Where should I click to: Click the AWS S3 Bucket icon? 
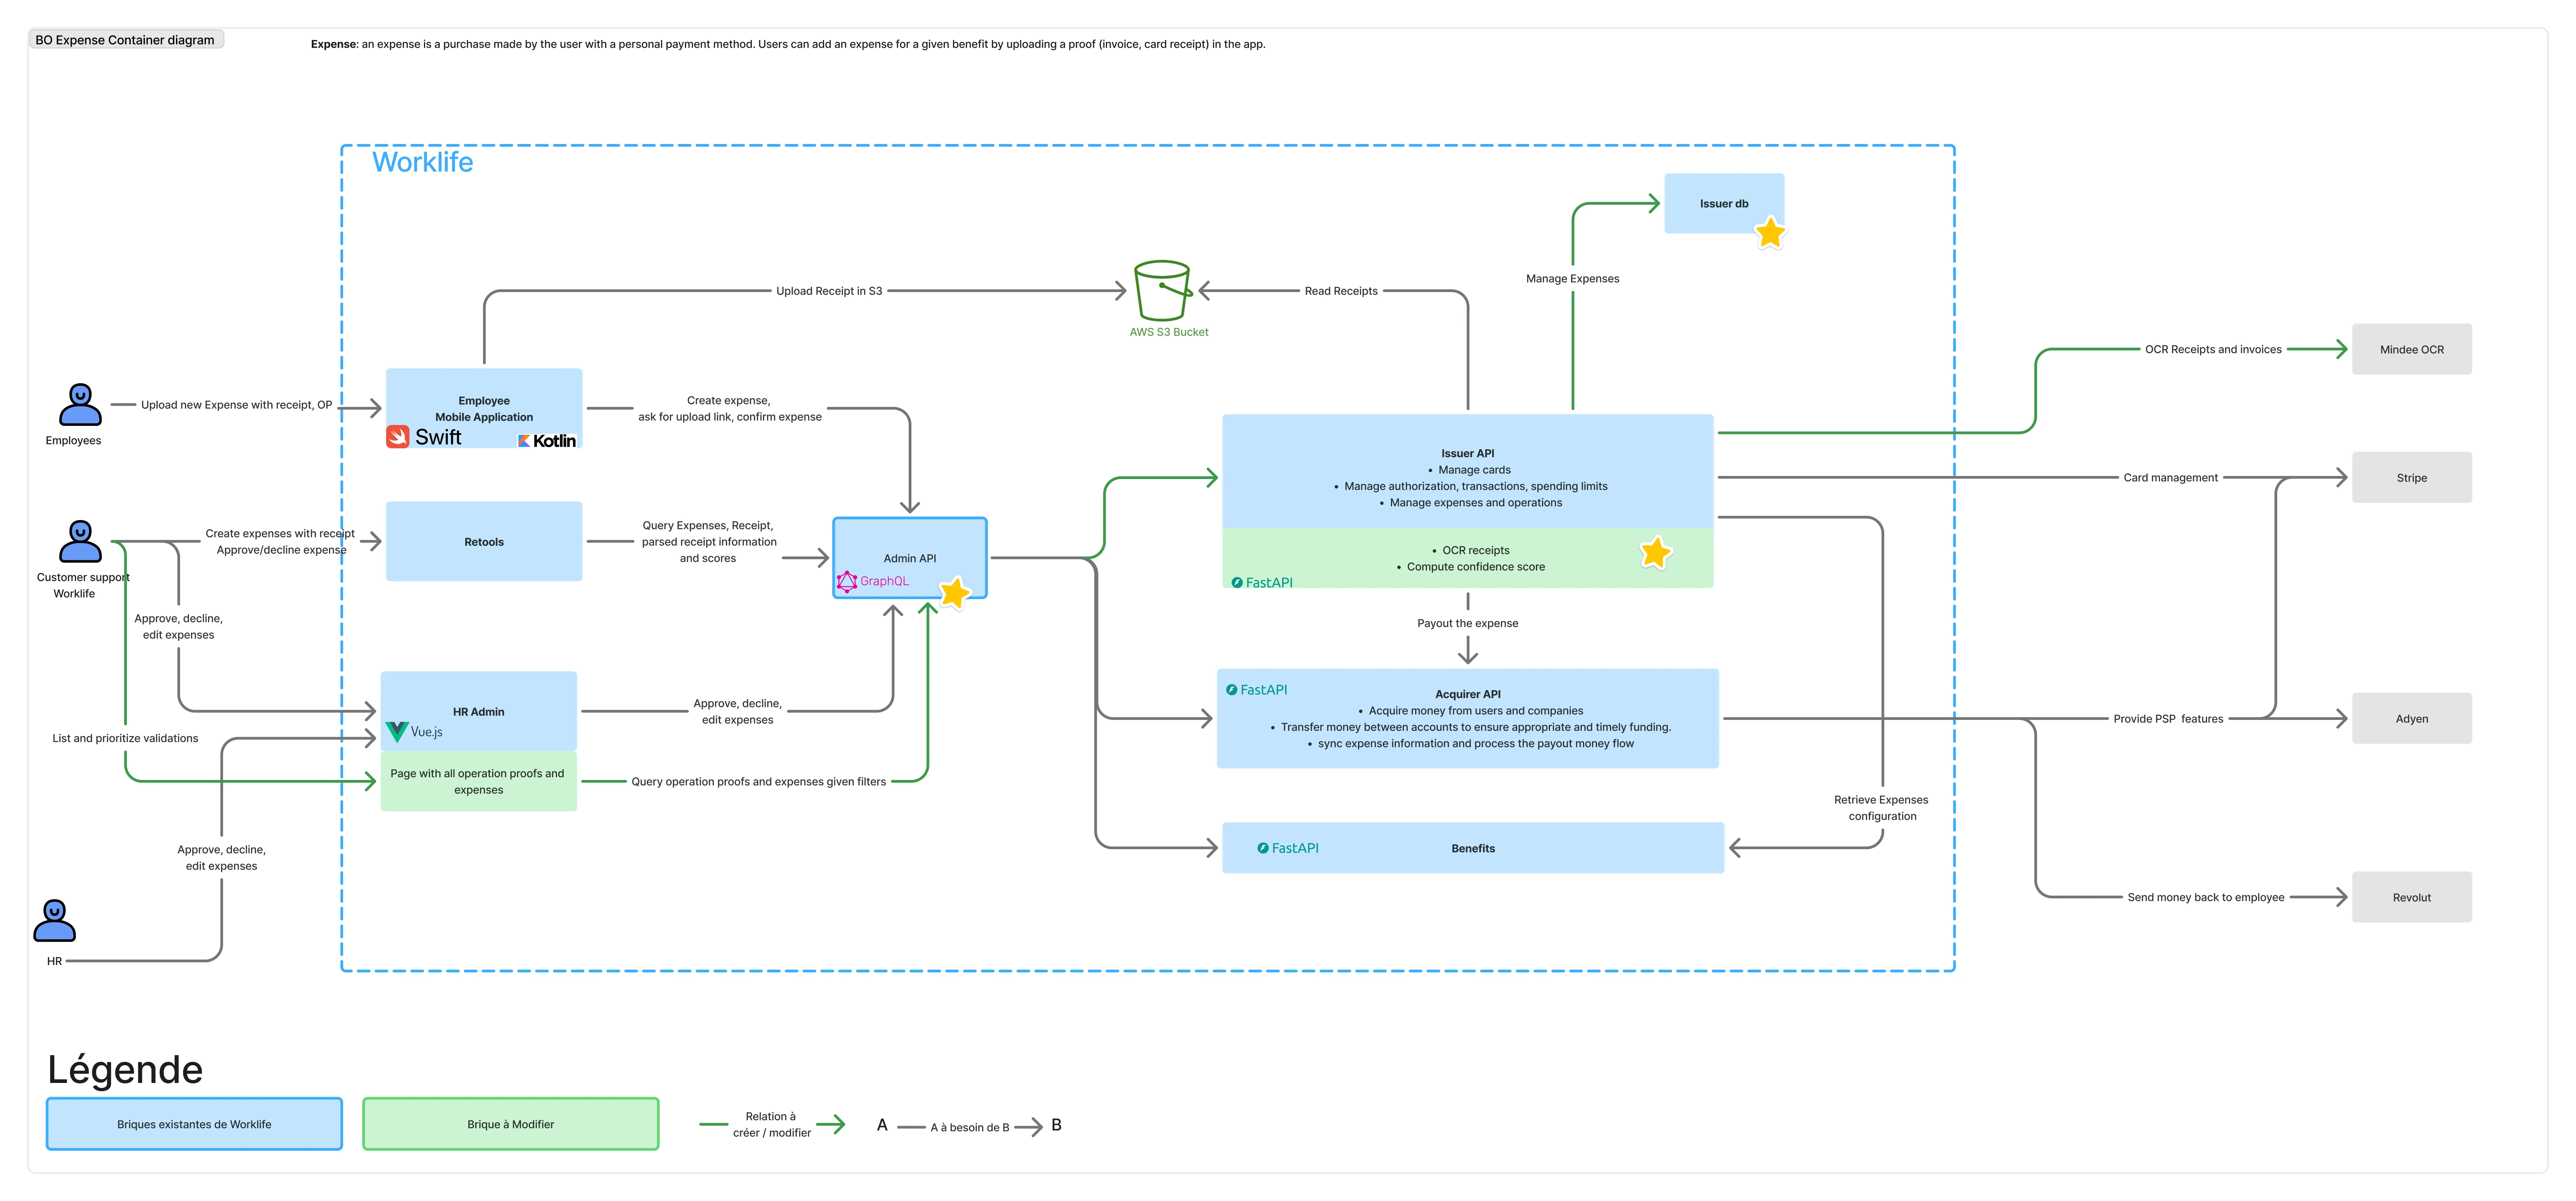pyautogui.click(x=1162, y=291)
